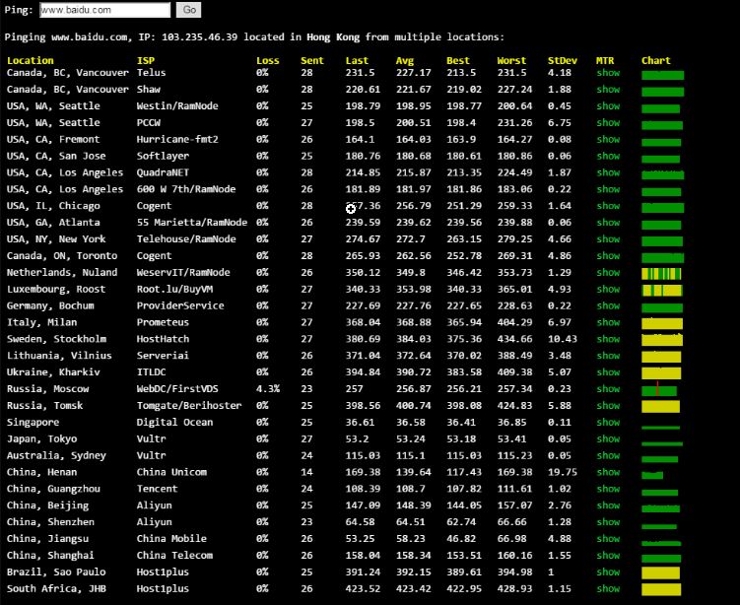Image resolution: width=740 pixels, height=605 pixels.
Task: Click show for Singapore Digital Ocean row
Action: [608, 422]
